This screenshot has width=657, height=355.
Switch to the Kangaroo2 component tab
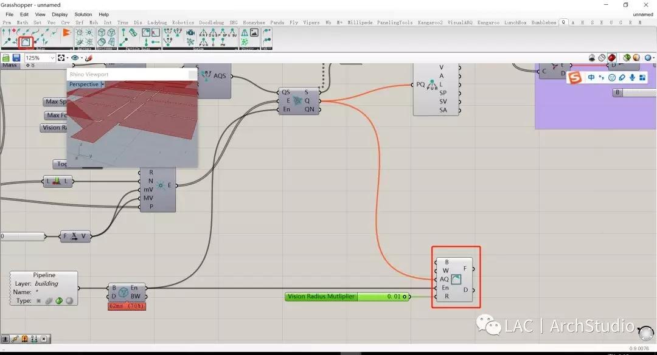(x=430, y=22)
